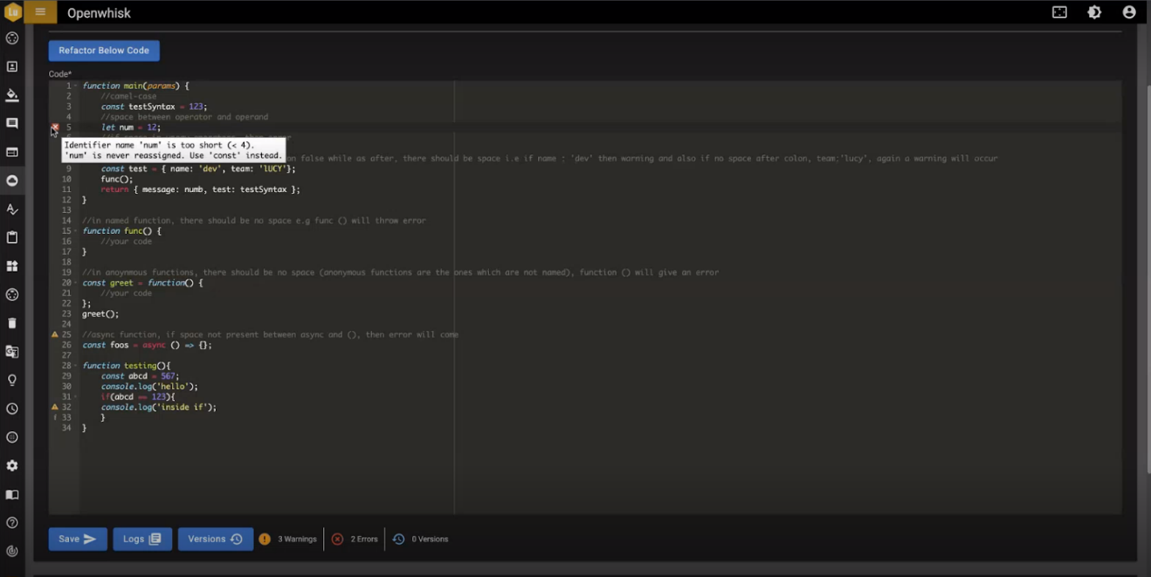Open the web window sidebar icon

click(x=12, y=152)
